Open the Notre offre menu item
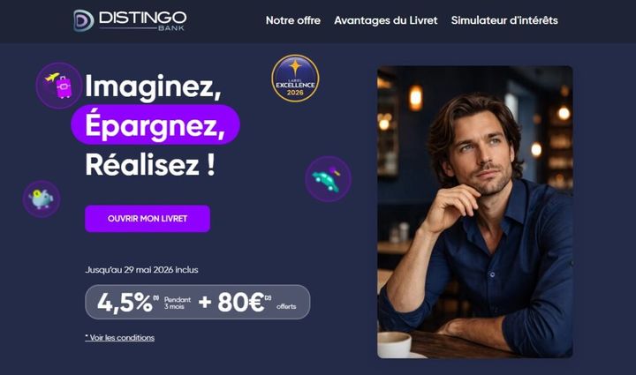 click(x=293, y=20)
